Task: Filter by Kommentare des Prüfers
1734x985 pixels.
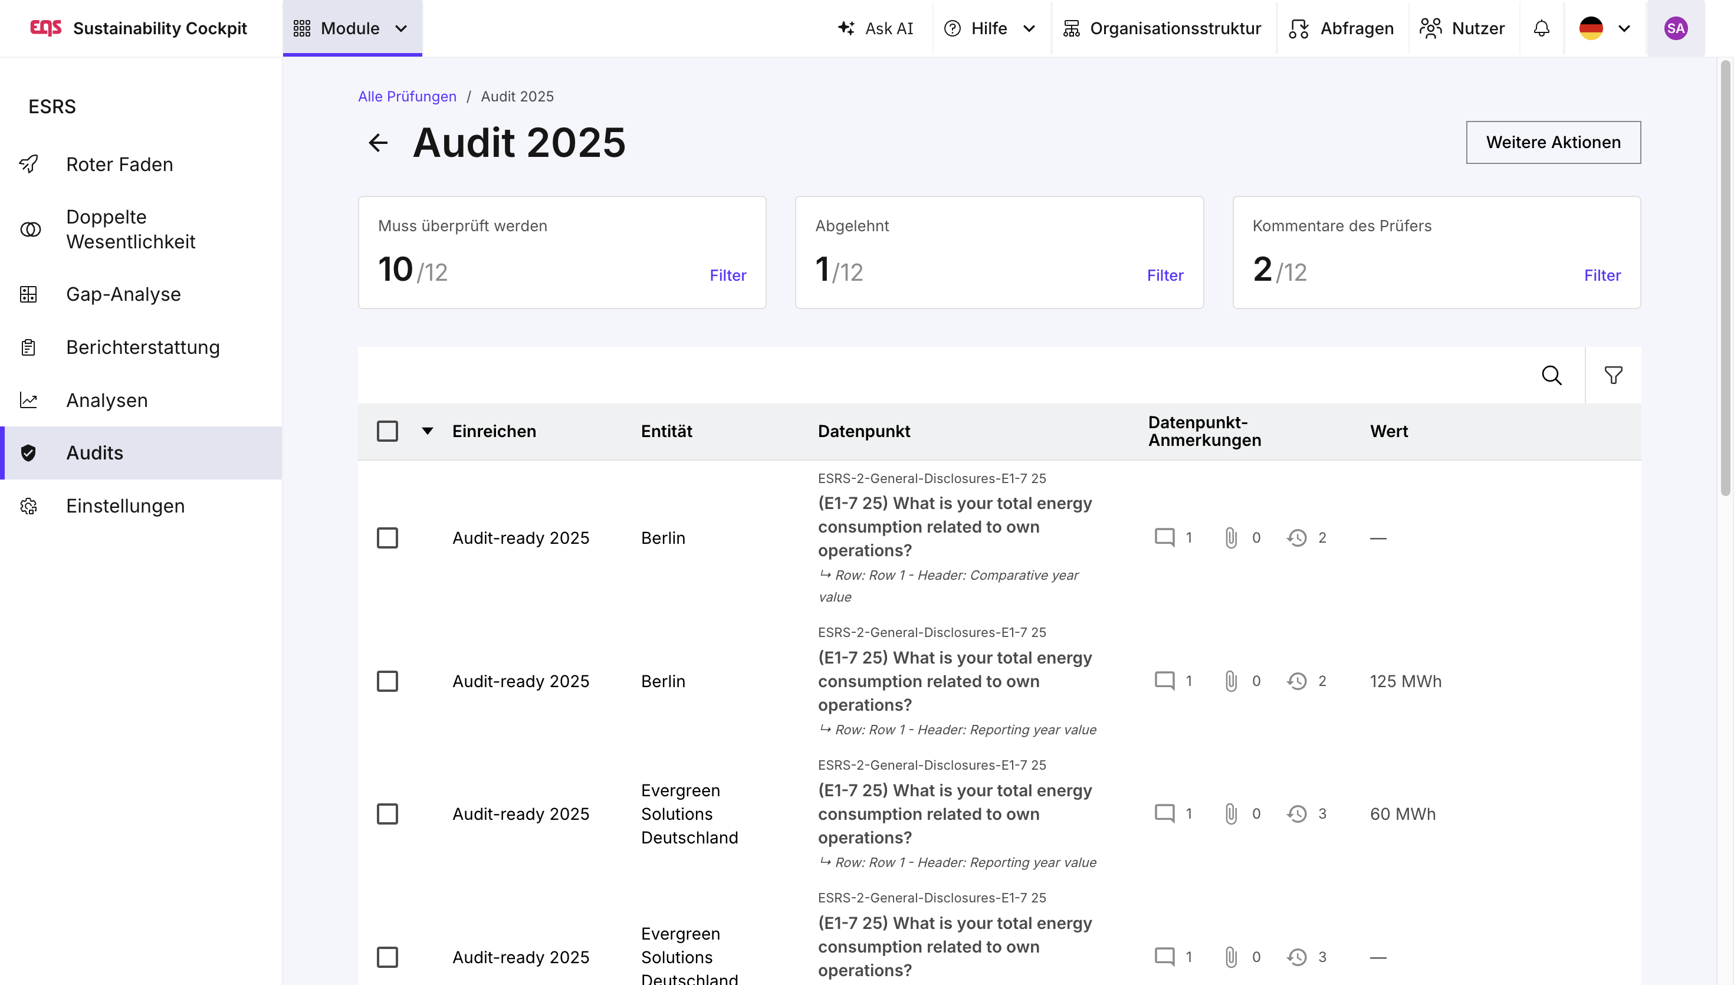Action: click(x=1602, y=275)
